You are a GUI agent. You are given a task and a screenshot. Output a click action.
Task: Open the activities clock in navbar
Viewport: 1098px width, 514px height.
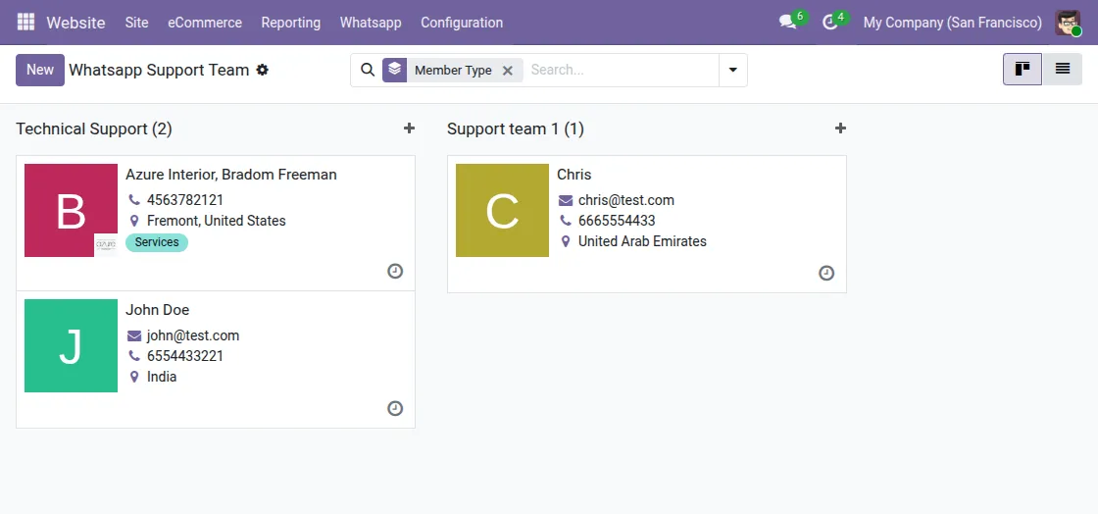coord(830,22)
